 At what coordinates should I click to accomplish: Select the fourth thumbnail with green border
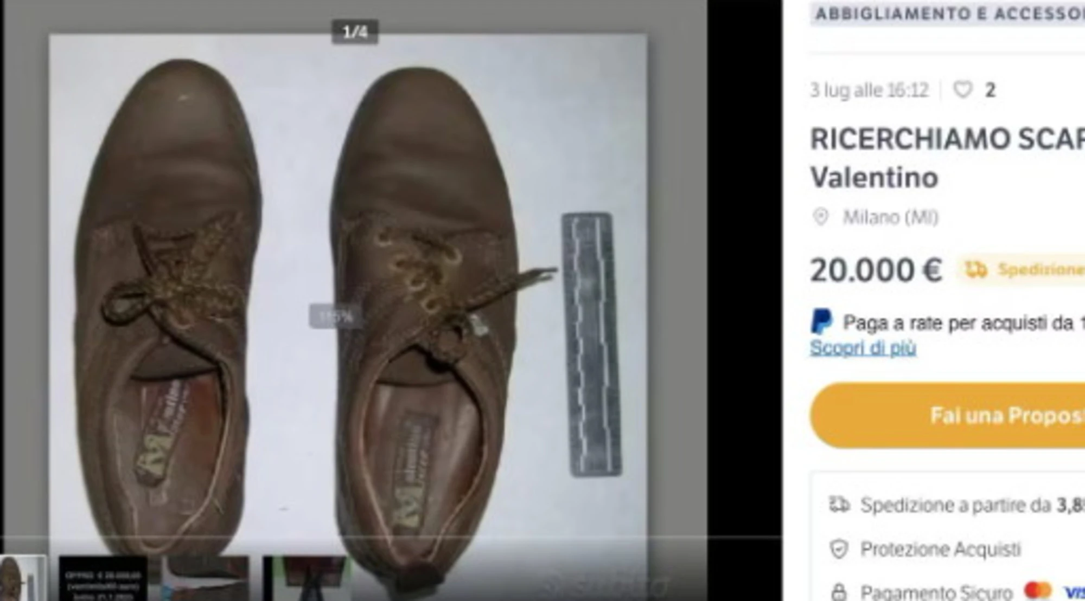(307, 579)
